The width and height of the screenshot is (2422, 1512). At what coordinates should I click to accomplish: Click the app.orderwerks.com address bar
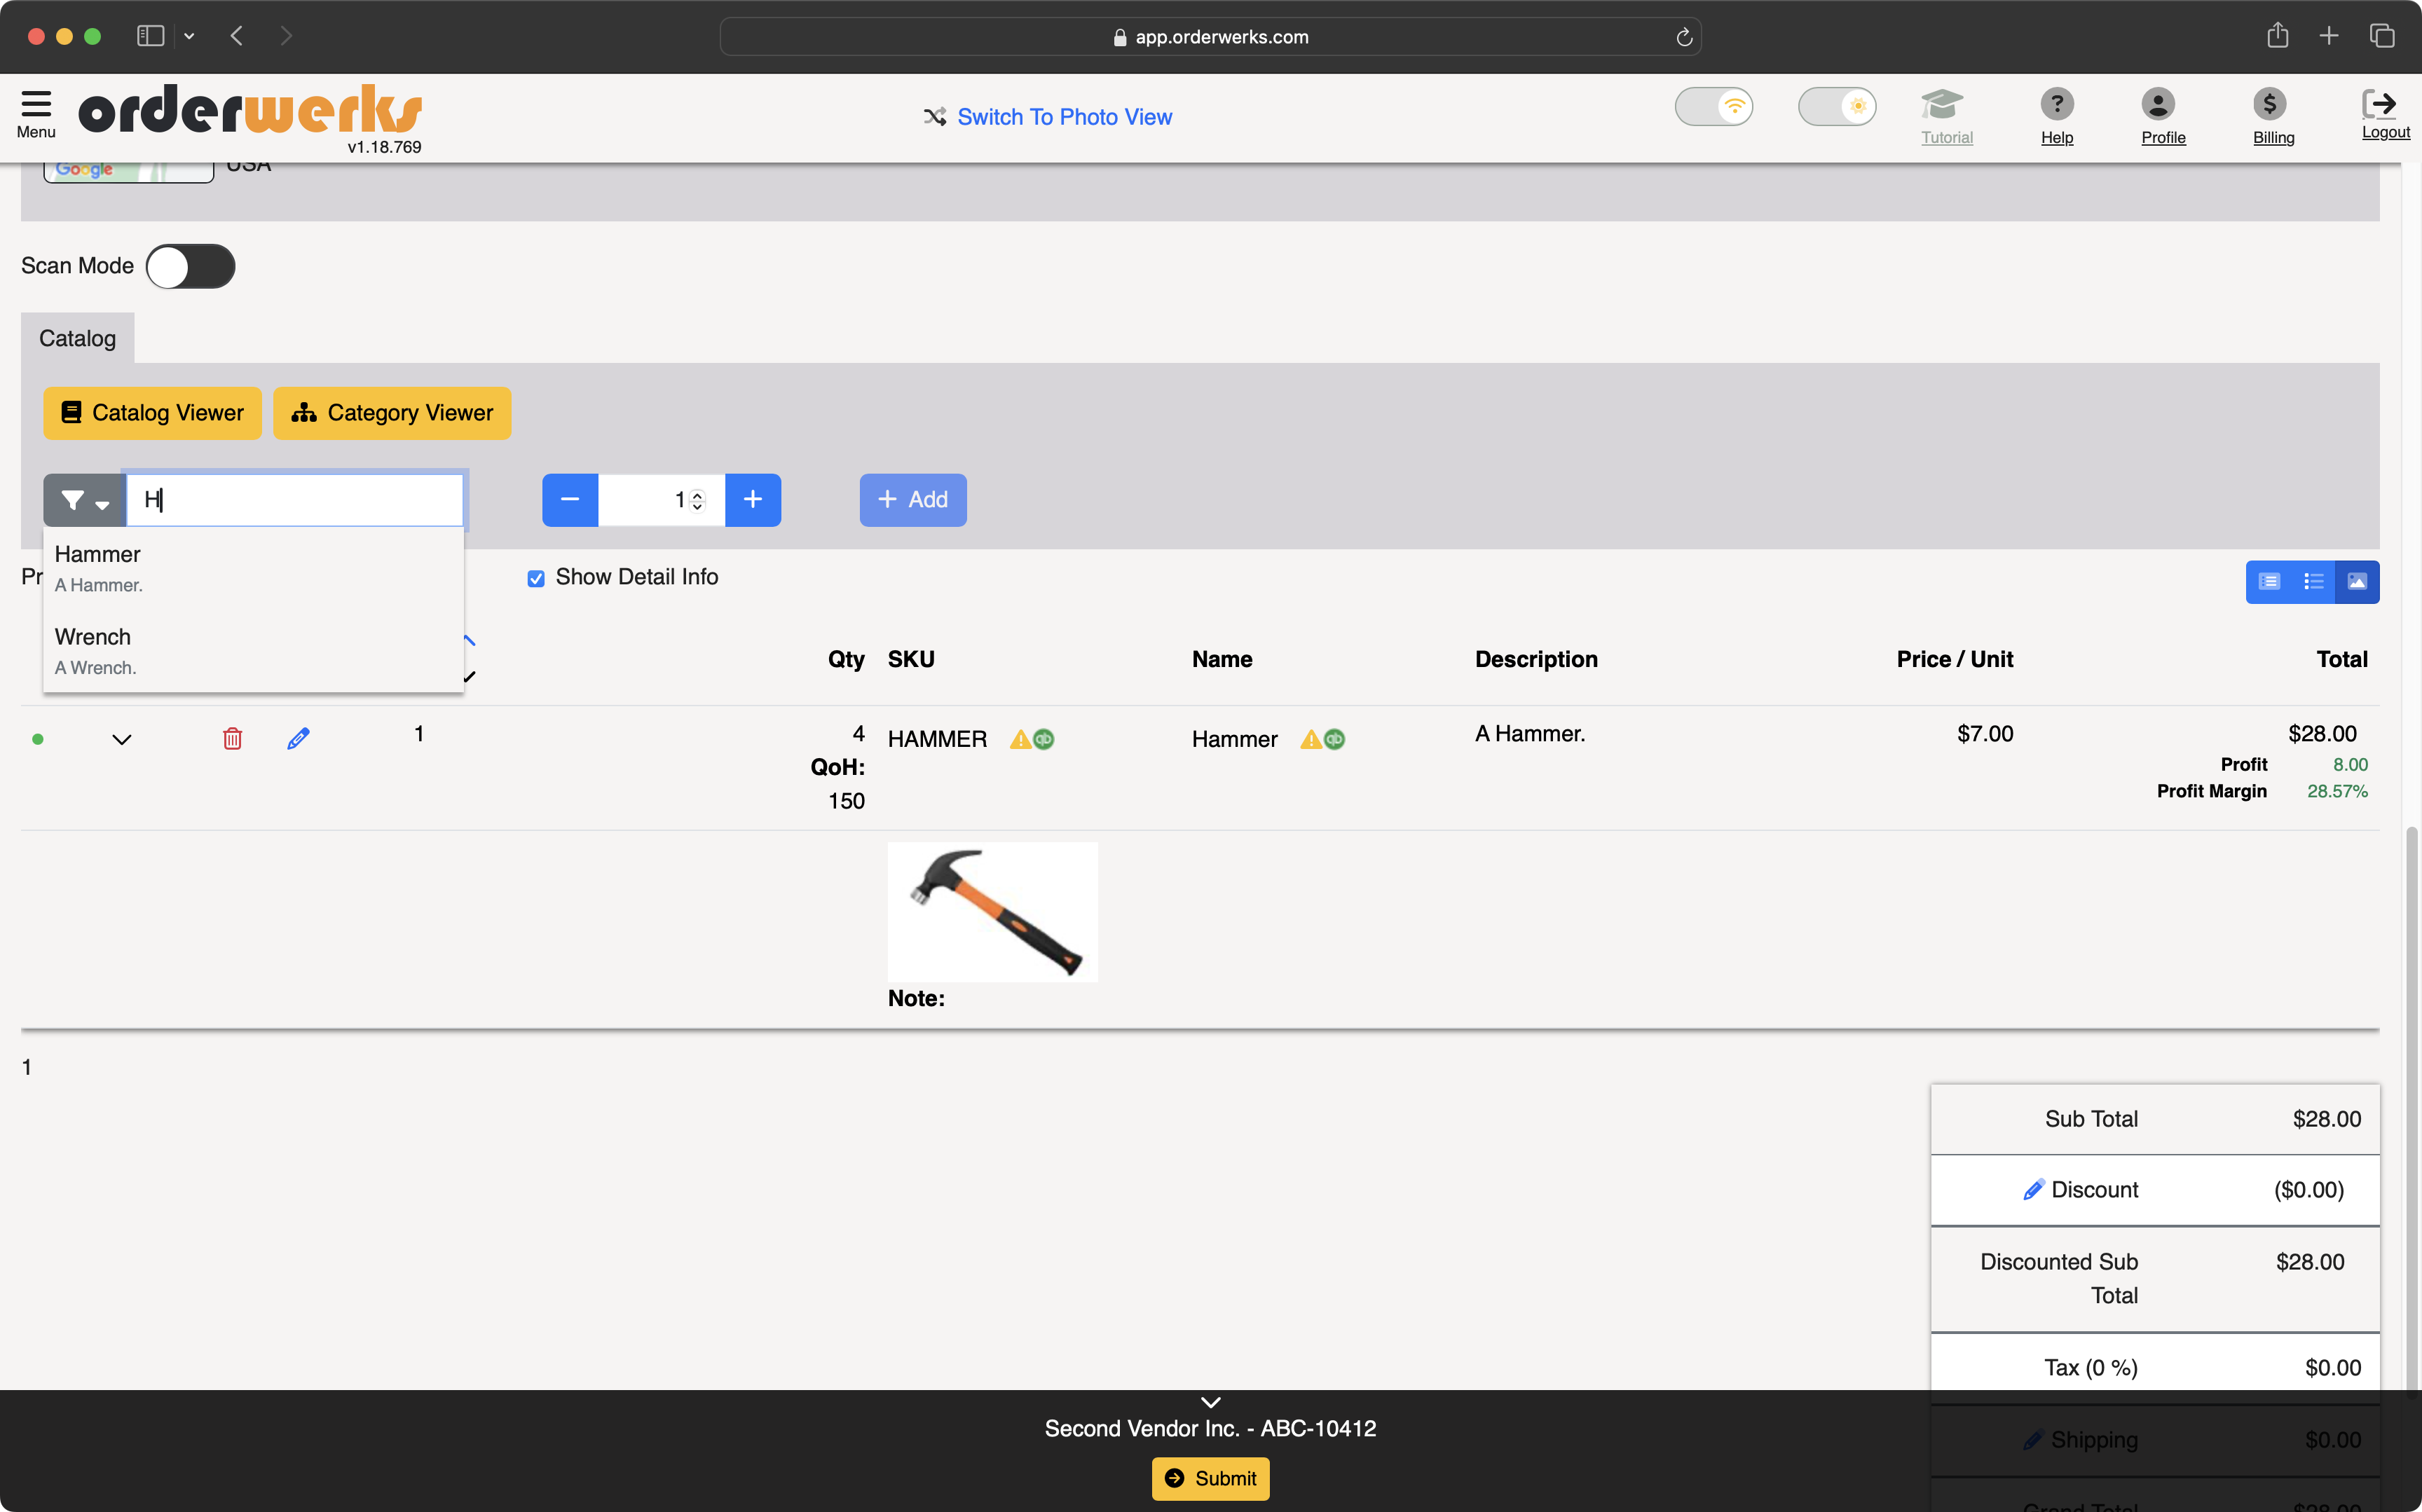[1210, 37]
